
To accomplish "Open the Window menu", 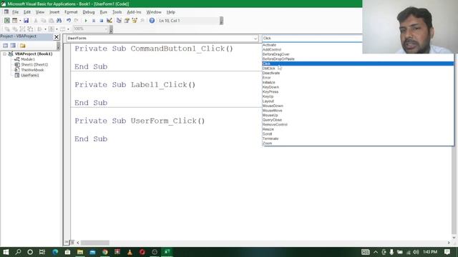I will click(x=154, y=12).
